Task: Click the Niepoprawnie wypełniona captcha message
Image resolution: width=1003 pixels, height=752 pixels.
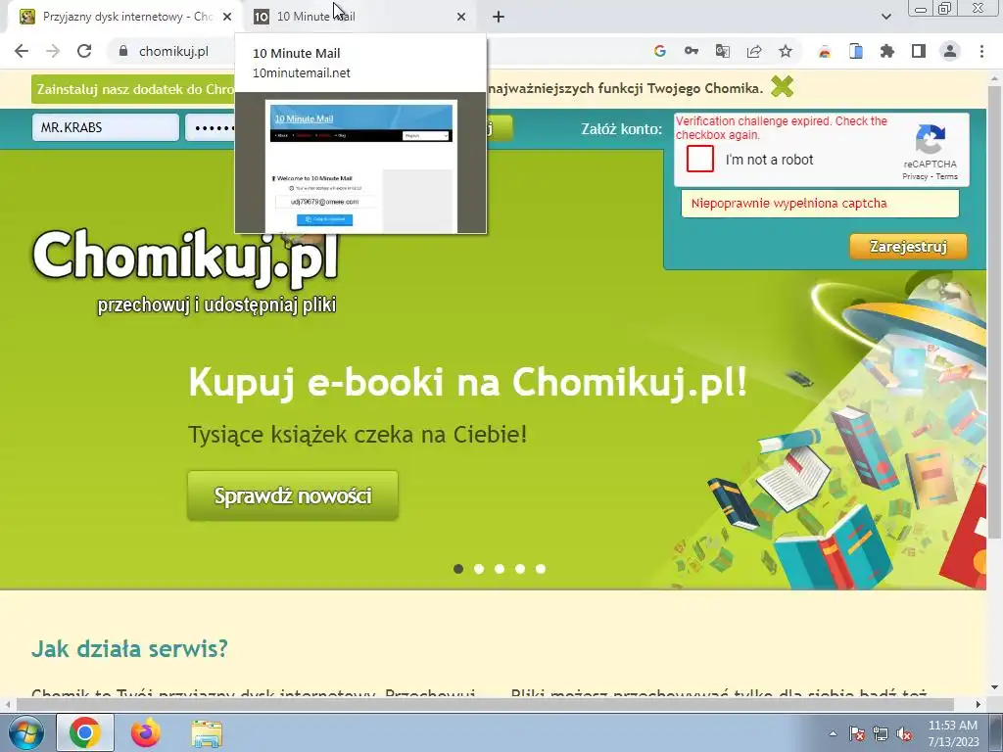Action: coord(820,204)
